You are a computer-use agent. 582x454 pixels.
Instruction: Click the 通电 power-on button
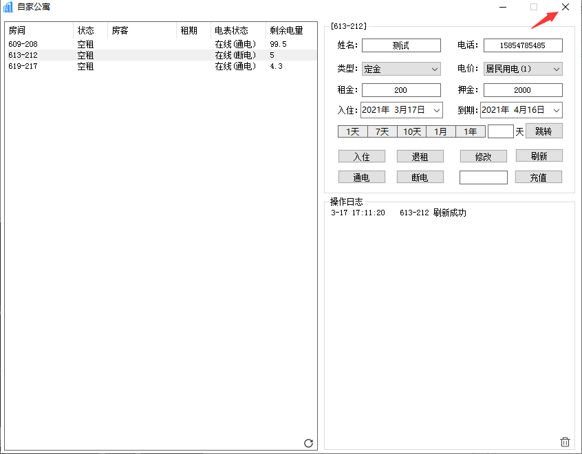pos(362,177)
